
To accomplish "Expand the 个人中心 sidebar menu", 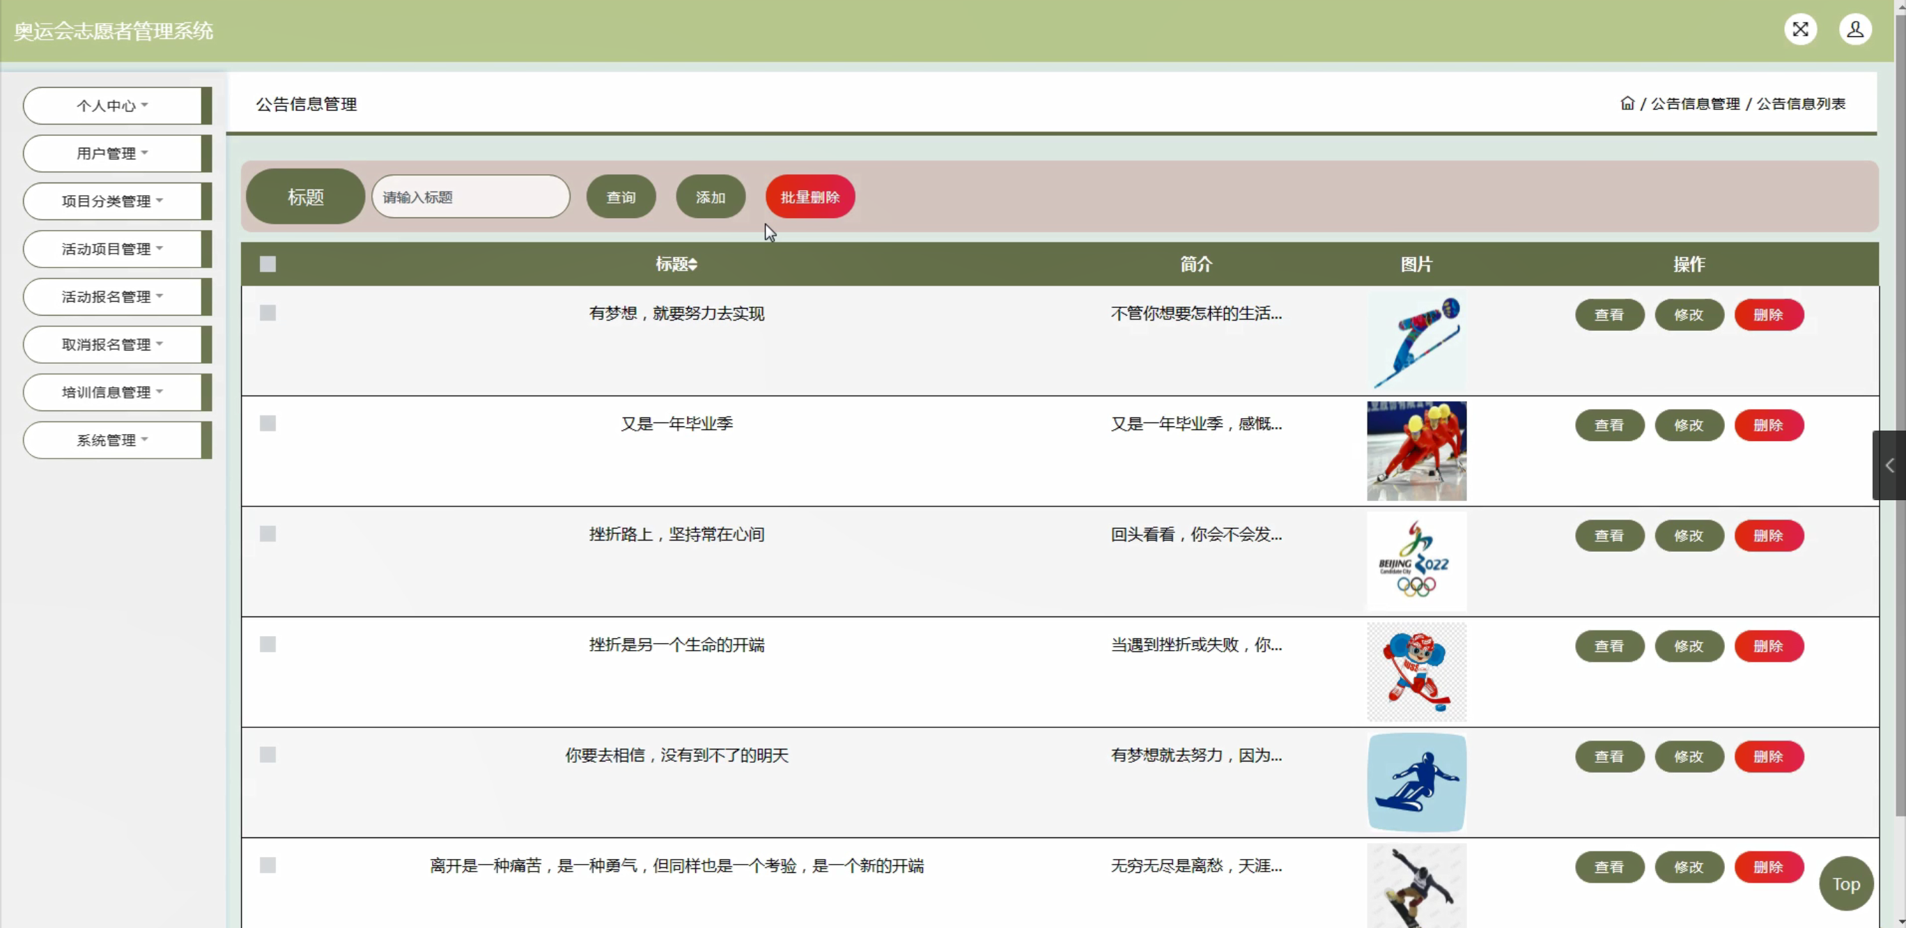I will point(112,106).
